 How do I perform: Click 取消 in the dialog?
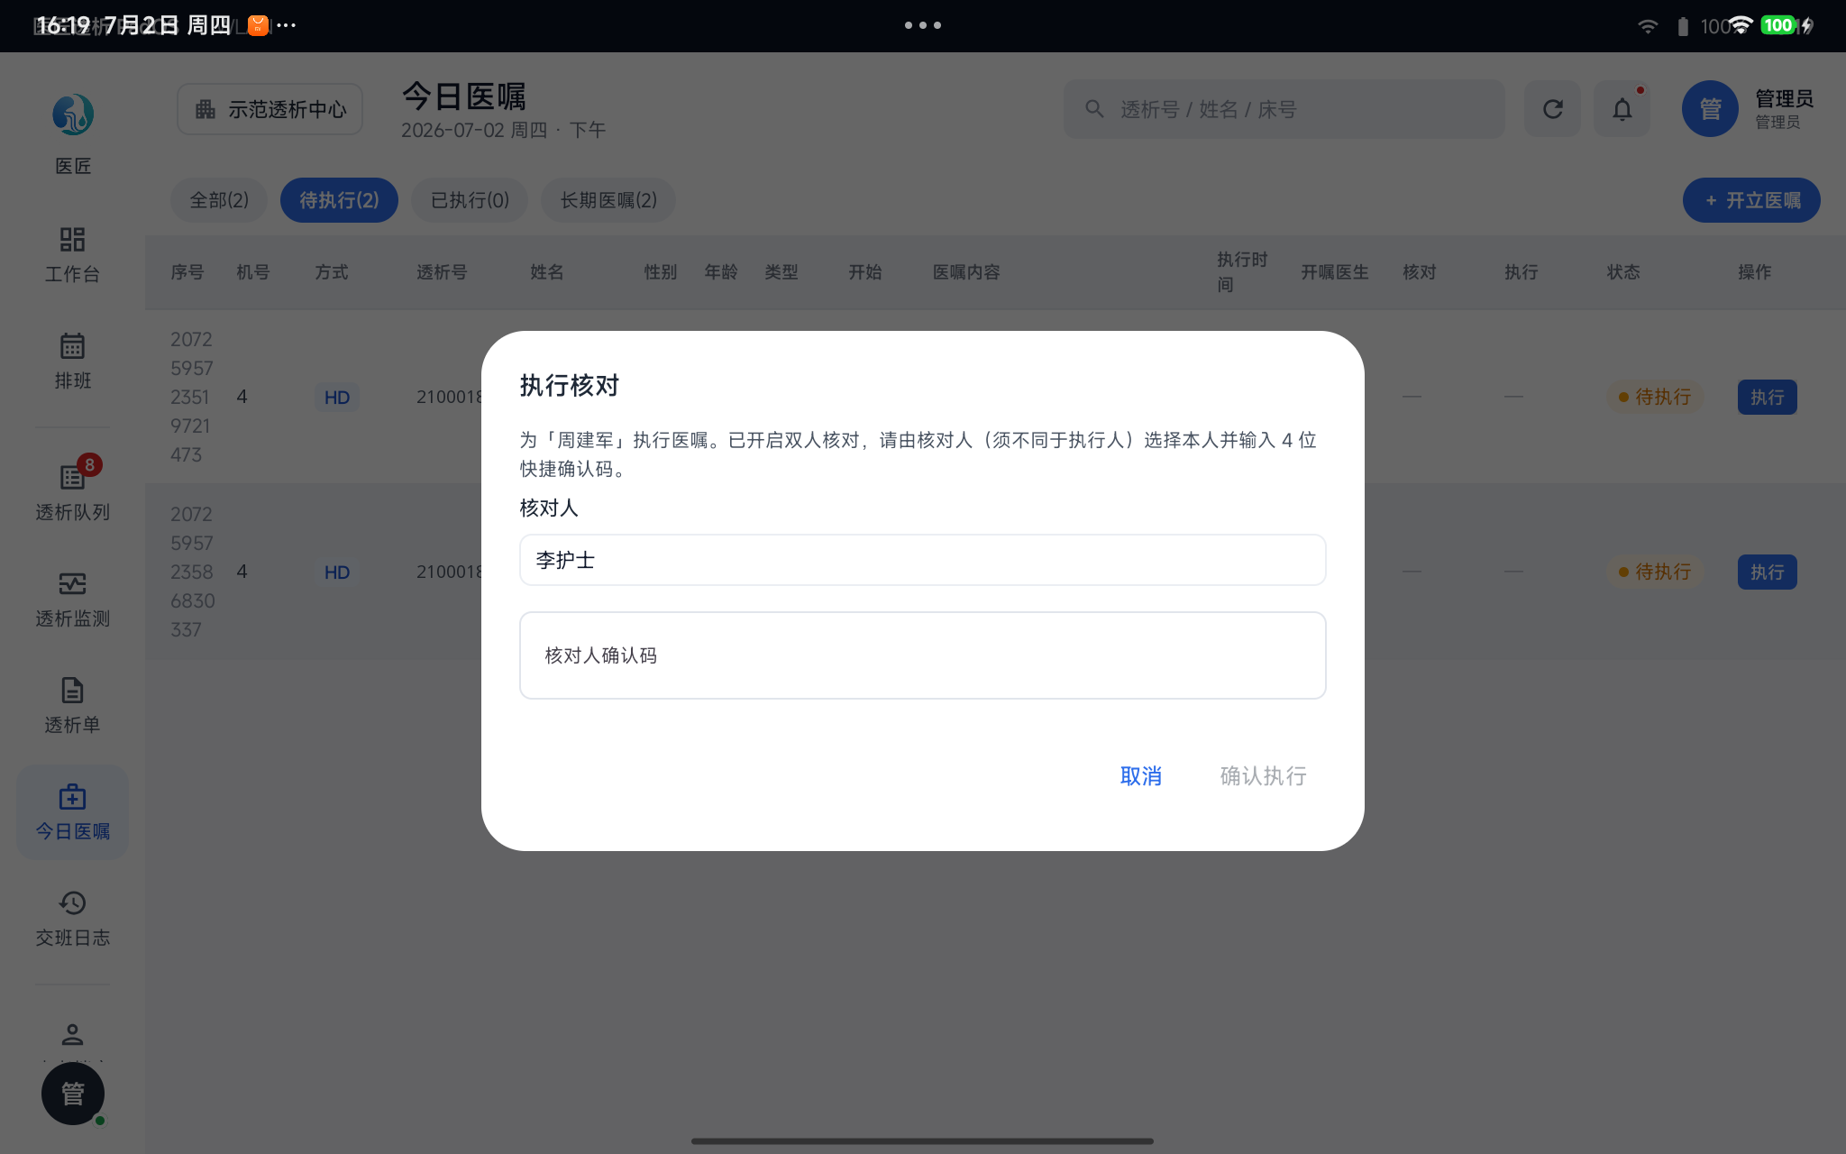1140,775
